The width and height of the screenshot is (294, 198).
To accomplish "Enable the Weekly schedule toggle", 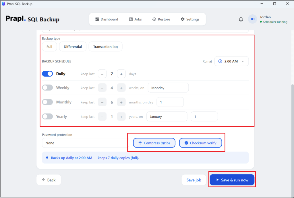I will click(x=47, y=88).
